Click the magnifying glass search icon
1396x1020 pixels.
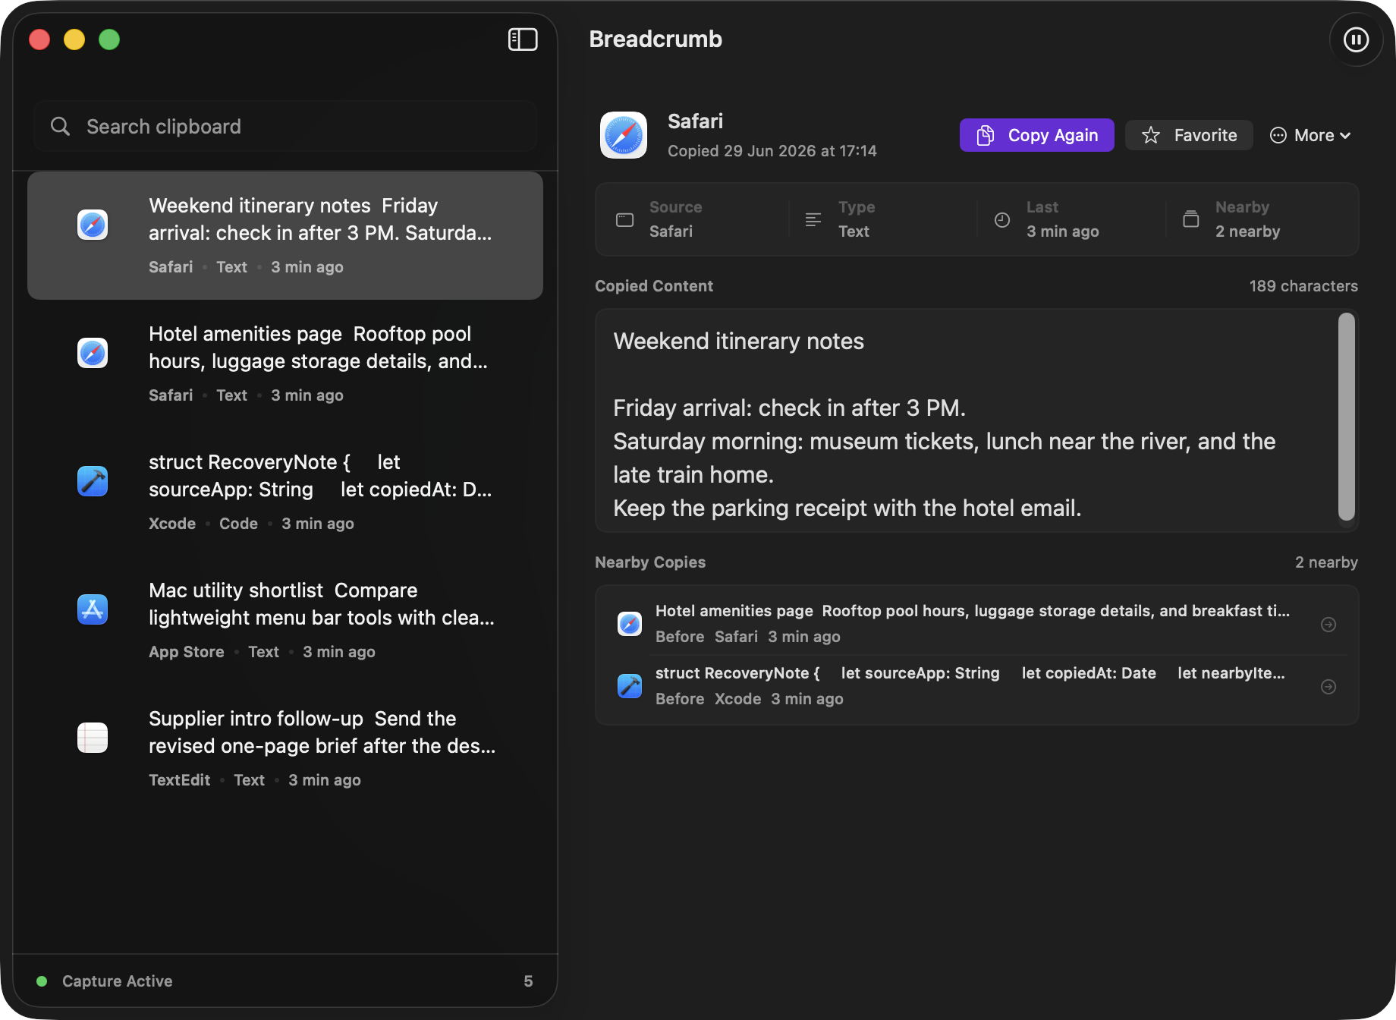tap(60, 126)
